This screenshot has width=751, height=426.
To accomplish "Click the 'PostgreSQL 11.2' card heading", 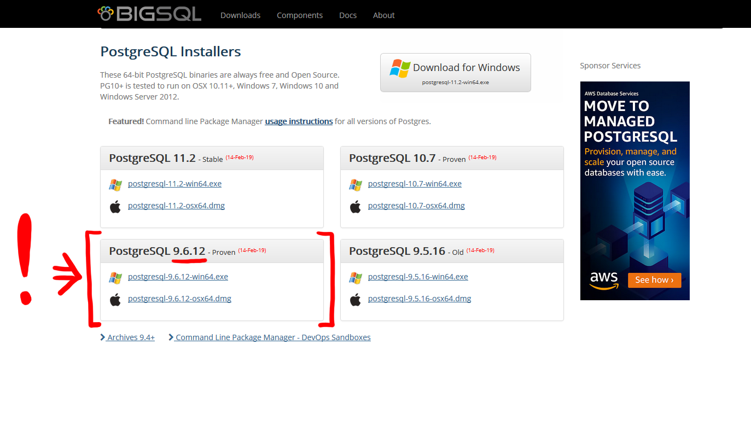I will coord(152,158).
